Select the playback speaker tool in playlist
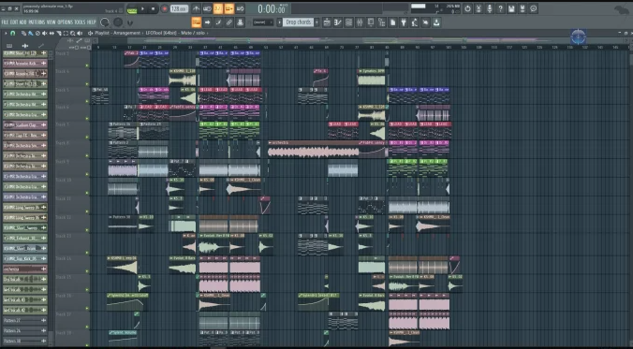 (80, 33)
